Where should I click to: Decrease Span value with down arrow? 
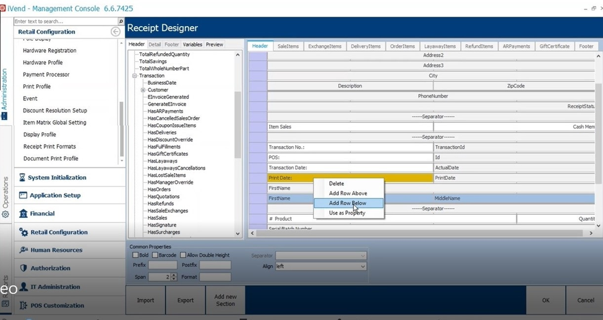[174, 279]
